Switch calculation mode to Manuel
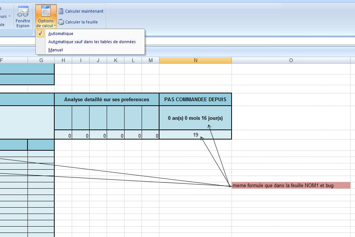This screenshot has width=355, height=237. [55, 50]
